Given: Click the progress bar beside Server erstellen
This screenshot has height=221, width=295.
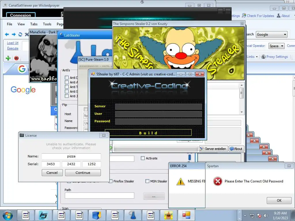Looking at the screenshot, I should tap(156, 149).
